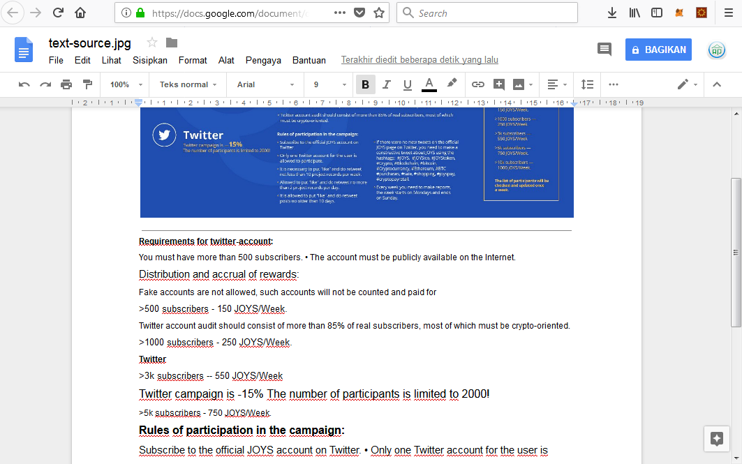Reload the page with refresh icon

pos(58,13)
